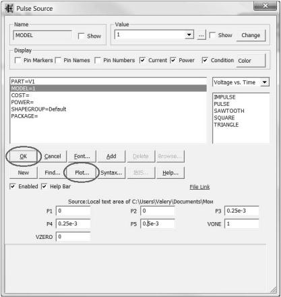Toggle the Show checkbox beside Value
The width and height of the screenshot is (281, 297).
pyautogui.click(x=212, y=35)
